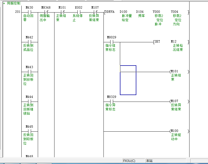208x164 pixels.
Task: Click the M8029 指令结束标志 contact
Action: [112, 42]
